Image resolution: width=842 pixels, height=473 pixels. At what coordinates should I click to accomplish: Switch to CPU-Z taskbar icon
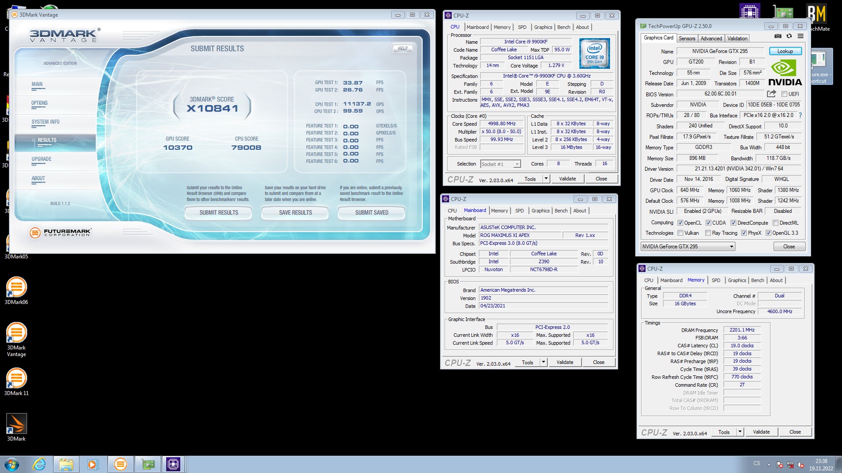pyautogui.click(x=173, y=464)
